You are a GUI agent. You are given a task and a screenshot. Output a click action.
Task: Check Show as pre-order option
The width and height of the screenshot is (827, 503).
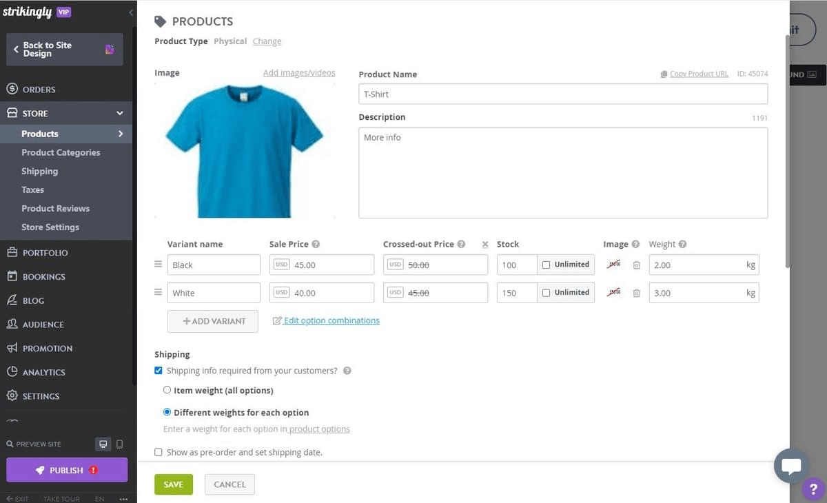click(159, 452)
